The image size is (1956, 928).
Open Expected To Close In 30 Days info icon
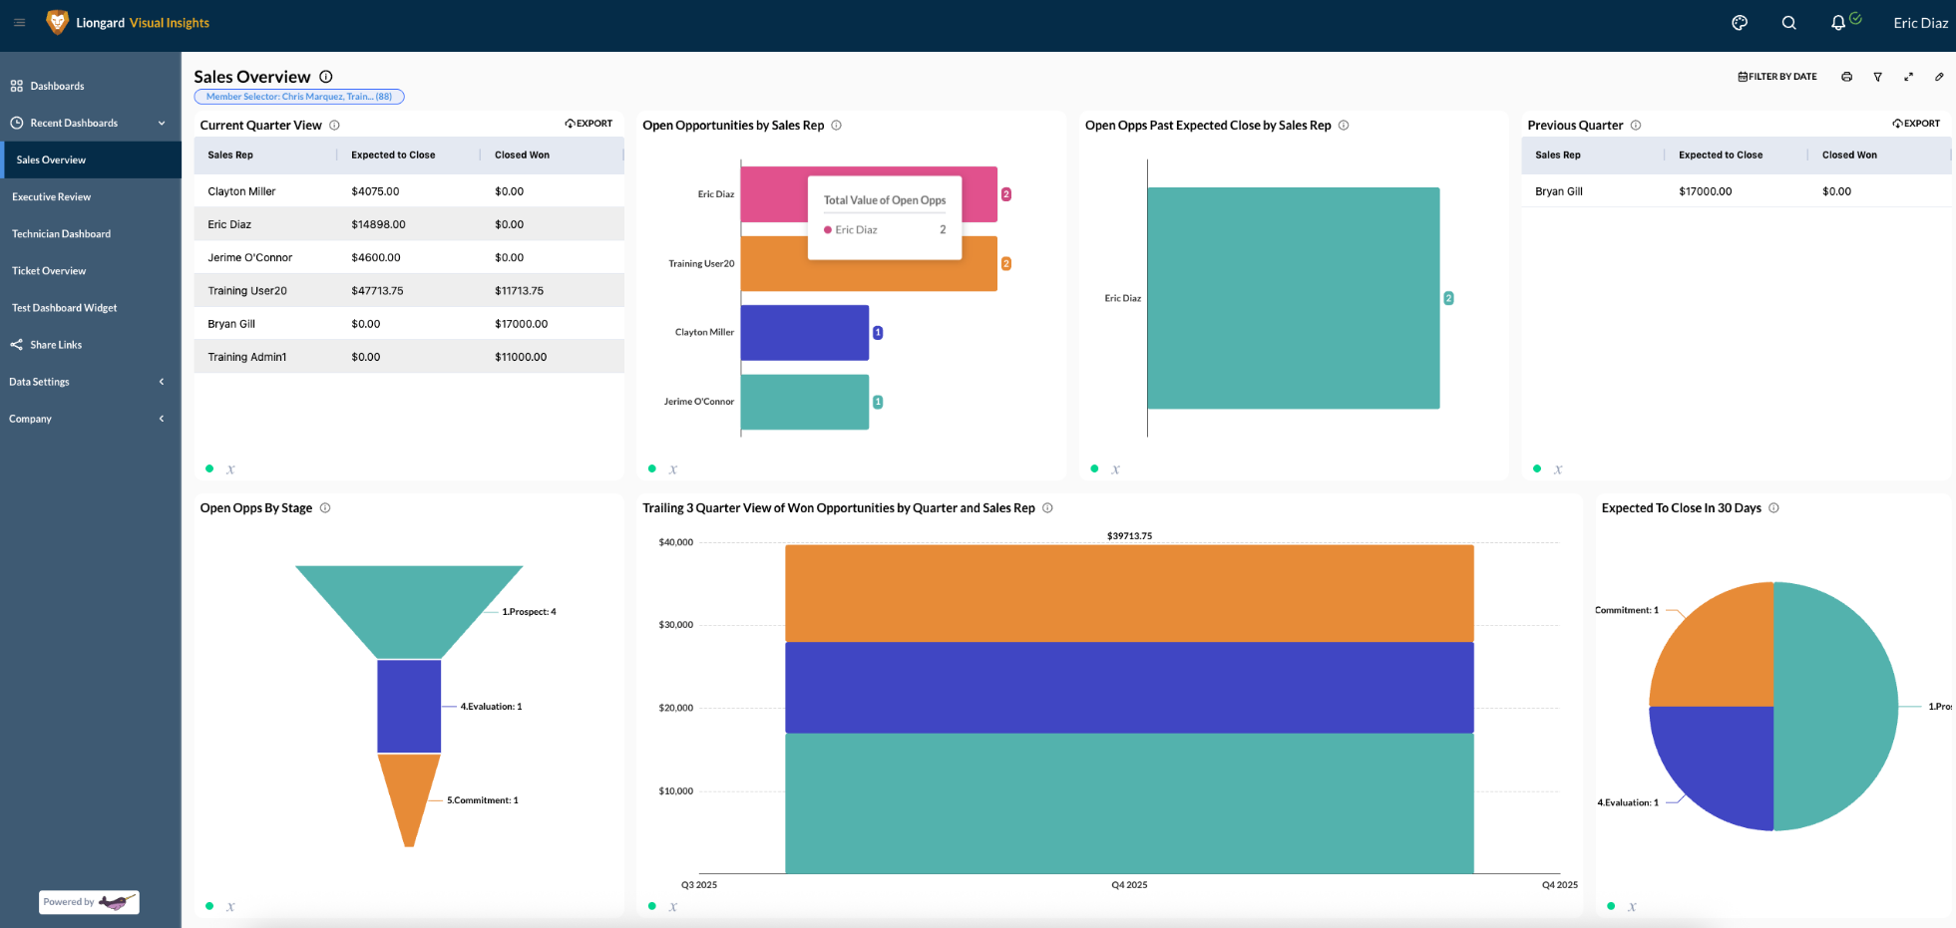1773,508
